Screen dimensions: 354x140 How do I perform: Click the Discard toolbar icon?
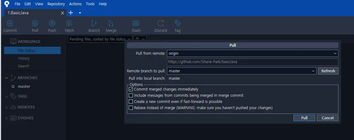tap(161, 23)
